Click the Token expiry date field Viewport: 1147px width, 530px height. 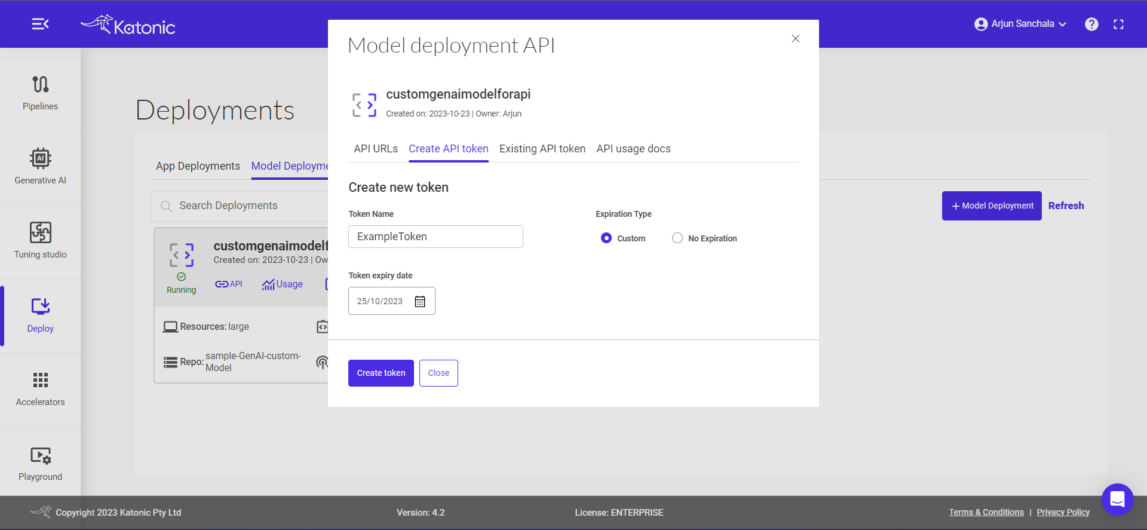point(392,301)
